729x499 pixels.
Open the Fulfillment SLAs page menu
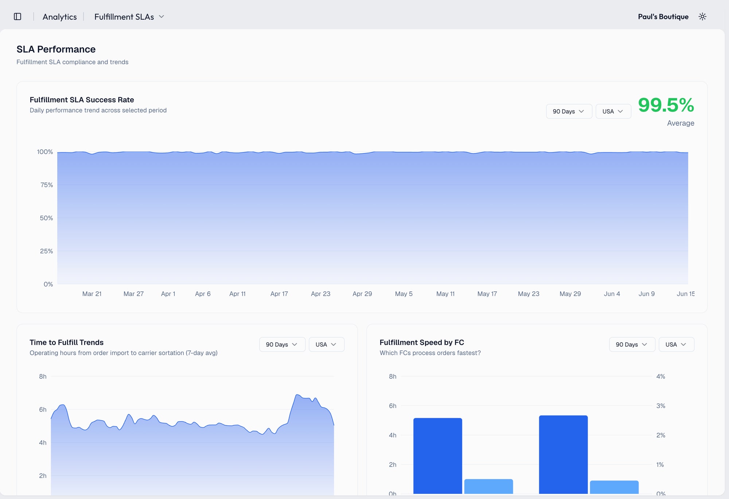[x=129, y=17]
